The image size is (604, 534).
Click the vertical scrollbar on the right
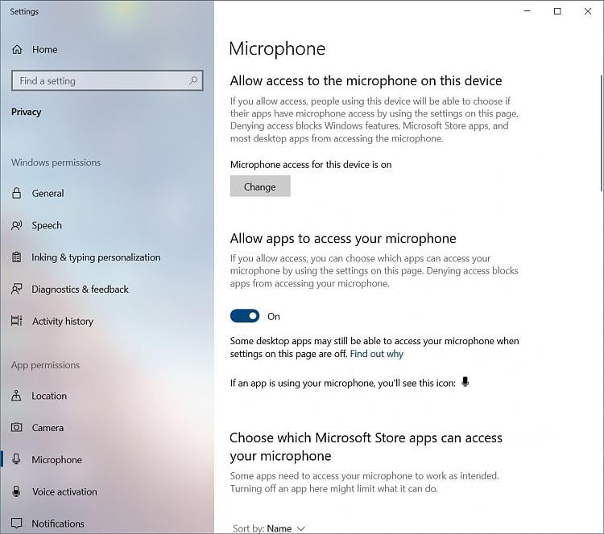pos(601,133)
